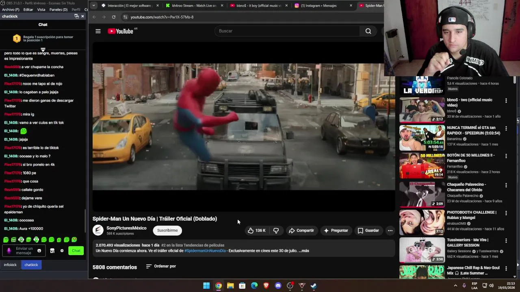Image resolution: width=520 pixels, height=292 pixels.
Task: Click the YouTube search magnifier button
Action: [368, 31]
